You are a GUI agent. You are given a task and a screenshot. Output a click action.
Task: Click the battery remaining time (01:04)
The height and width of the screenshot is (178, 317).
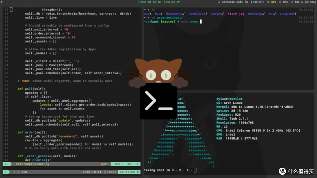pyautogui.click(x=310, y=2)
